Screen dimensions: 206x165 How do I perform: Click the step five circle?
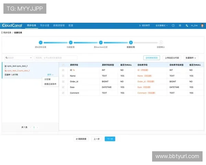(x=161, y=43)
